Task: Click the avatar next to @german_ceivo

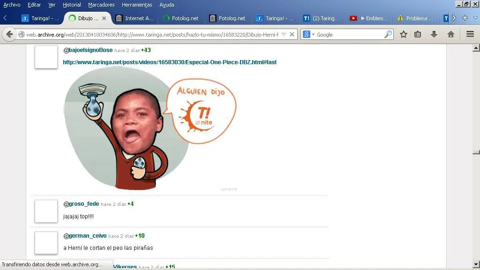Action: coord(46,243)
